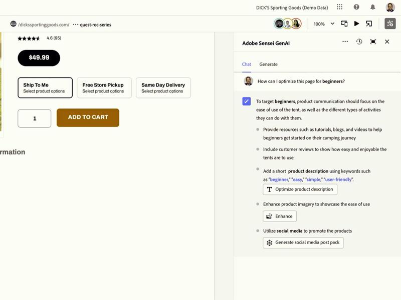
Task: Click the "beginner" keyword link
Action: (x=279, y=179)
